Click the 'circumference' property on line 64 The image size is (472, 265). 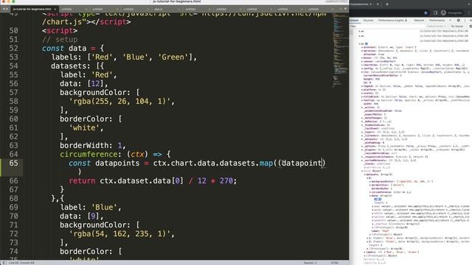click(88, 155)
